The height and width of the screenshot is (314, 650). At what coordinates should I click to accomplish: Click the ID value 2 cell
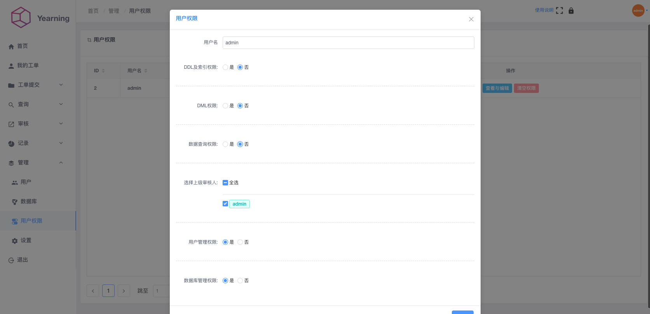[x=96, y=88]
